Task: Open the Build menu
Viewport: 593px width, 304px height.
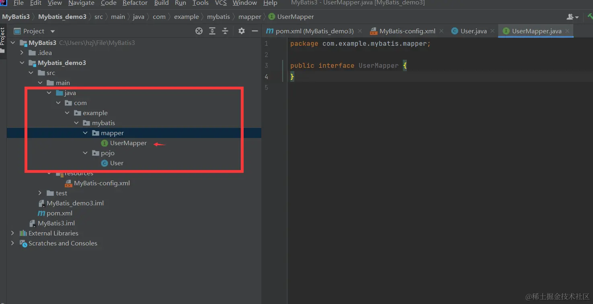Action: pos(161,3)
